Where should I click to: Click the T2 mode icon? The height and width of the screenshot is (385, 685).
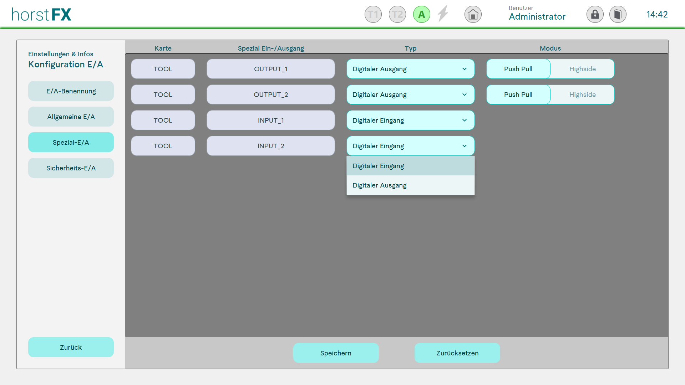397,15
